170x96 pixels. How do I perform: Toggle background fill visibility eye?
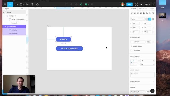point(153,42)
